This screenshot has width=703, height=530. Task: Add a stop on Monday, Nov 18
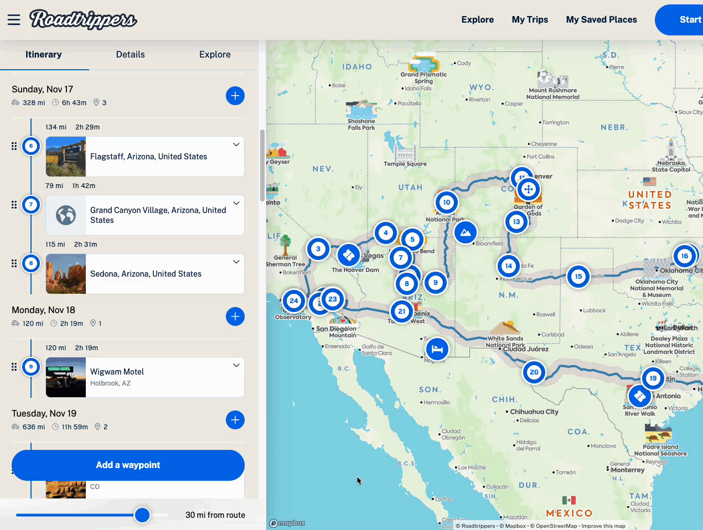[x=235, y=316]
